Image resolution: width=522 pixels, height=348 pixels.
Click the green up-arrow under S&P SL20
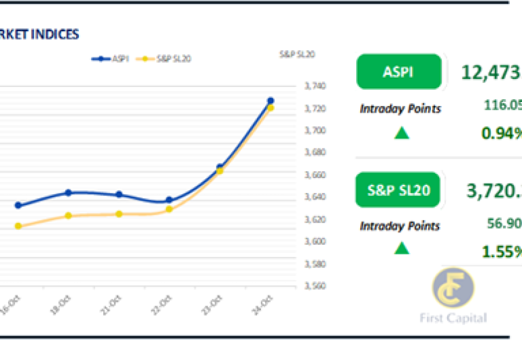[x=401, y=248]
